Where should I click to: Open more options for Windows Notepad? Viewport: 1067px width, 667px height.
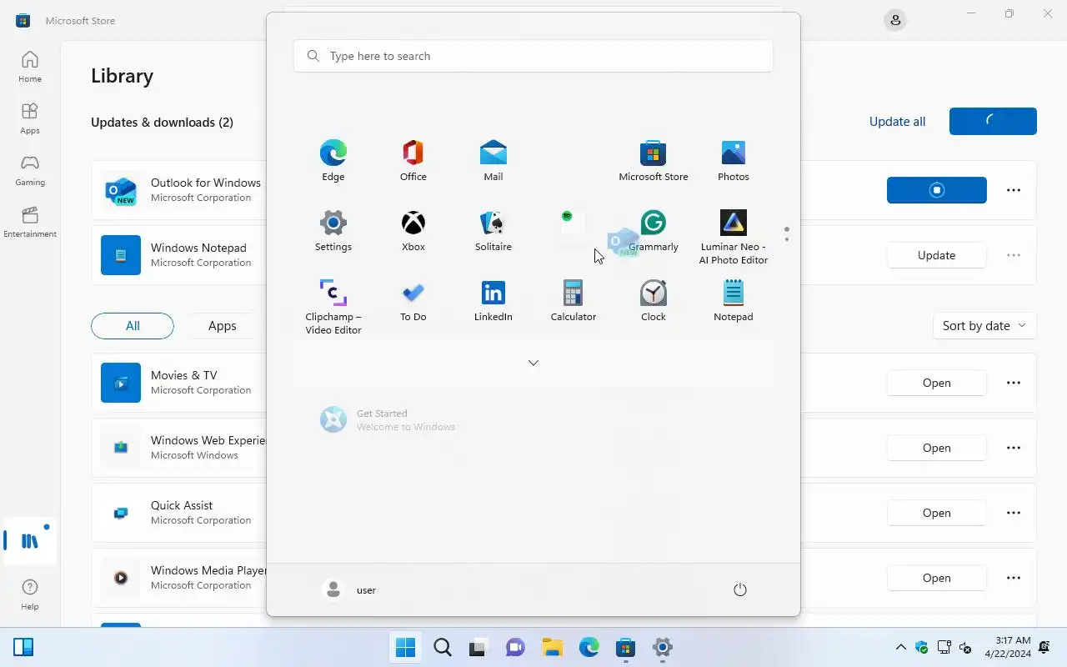[x=1014, y=255]
